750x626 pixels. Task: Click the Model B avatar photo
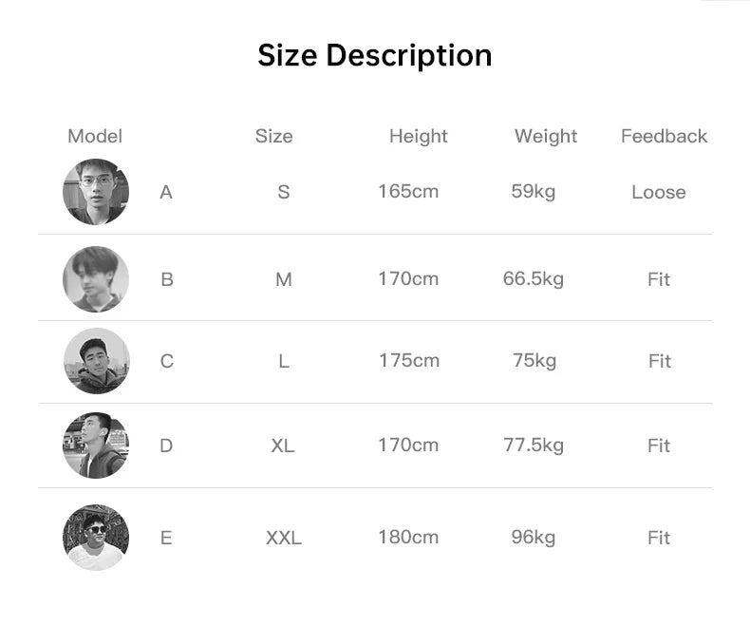click(x=96, y=279)
